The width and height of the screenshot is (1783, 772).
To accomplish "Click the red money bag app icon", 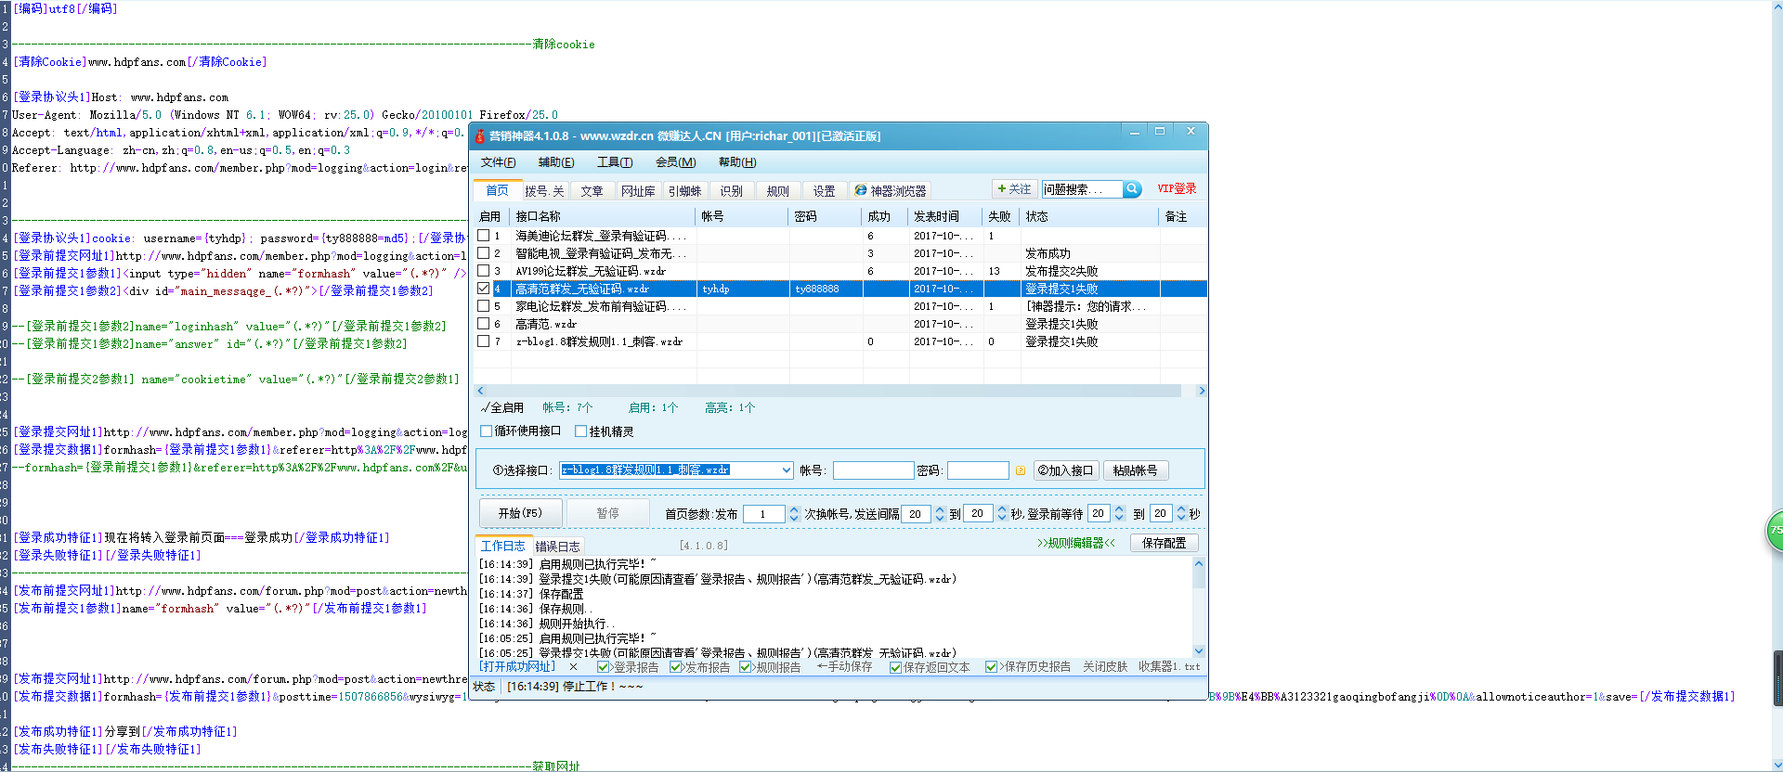I will pos(480,136).
